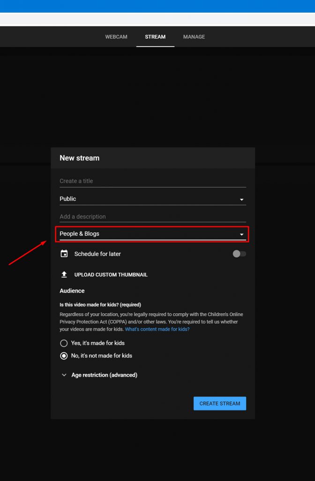Image resolution: width=315 pixels, height=481 pixels.
Task: Select the STREAM tab
Action: point(155,37)
